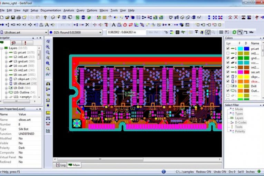The width and height of the screenshot is (264, 176).
Task: Uncheck layer 6 sec.art visibility checkbox
Action: [x=228, y=72]
